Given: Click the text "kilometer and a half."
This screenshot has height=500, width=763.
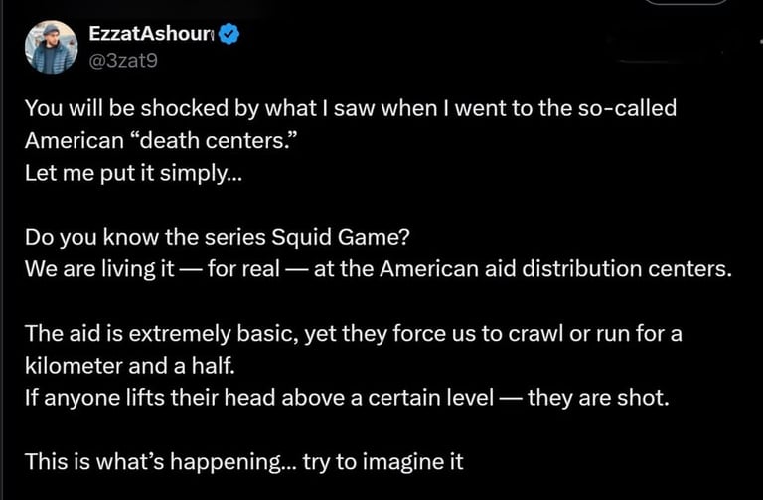Looking at the screenshot, I should (130, 366).
